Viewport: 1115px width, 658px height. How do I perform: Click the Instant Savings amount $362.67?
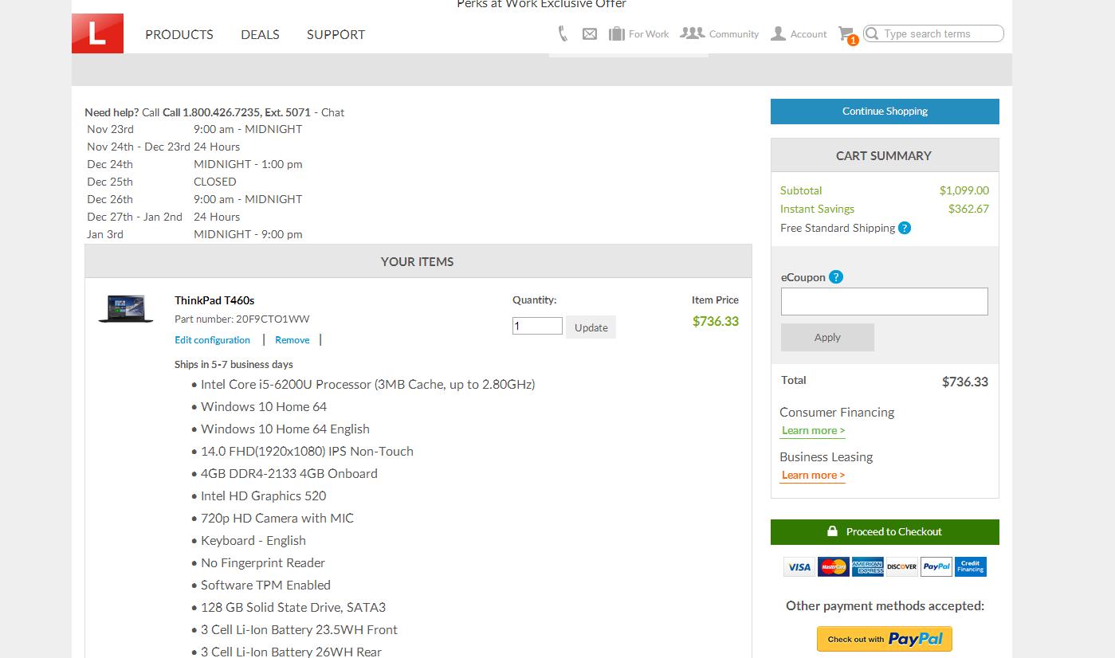click(x=968, y=209)
